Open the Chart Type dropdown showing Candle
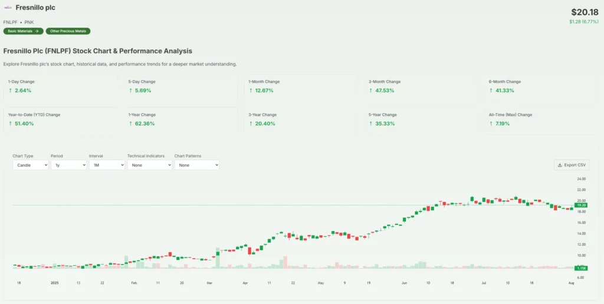 [30, 166]
